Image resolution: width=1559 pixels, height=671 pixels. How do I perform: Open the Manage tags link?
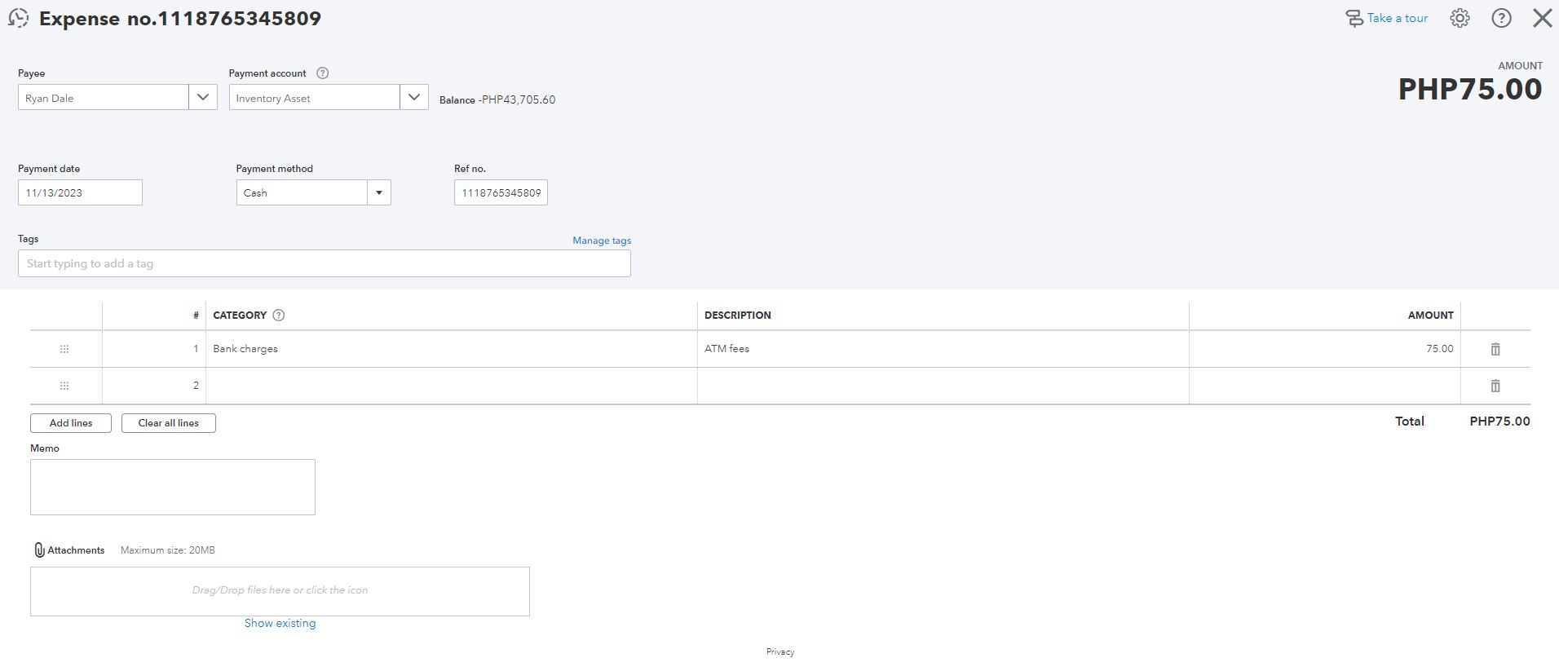(602, 241)
